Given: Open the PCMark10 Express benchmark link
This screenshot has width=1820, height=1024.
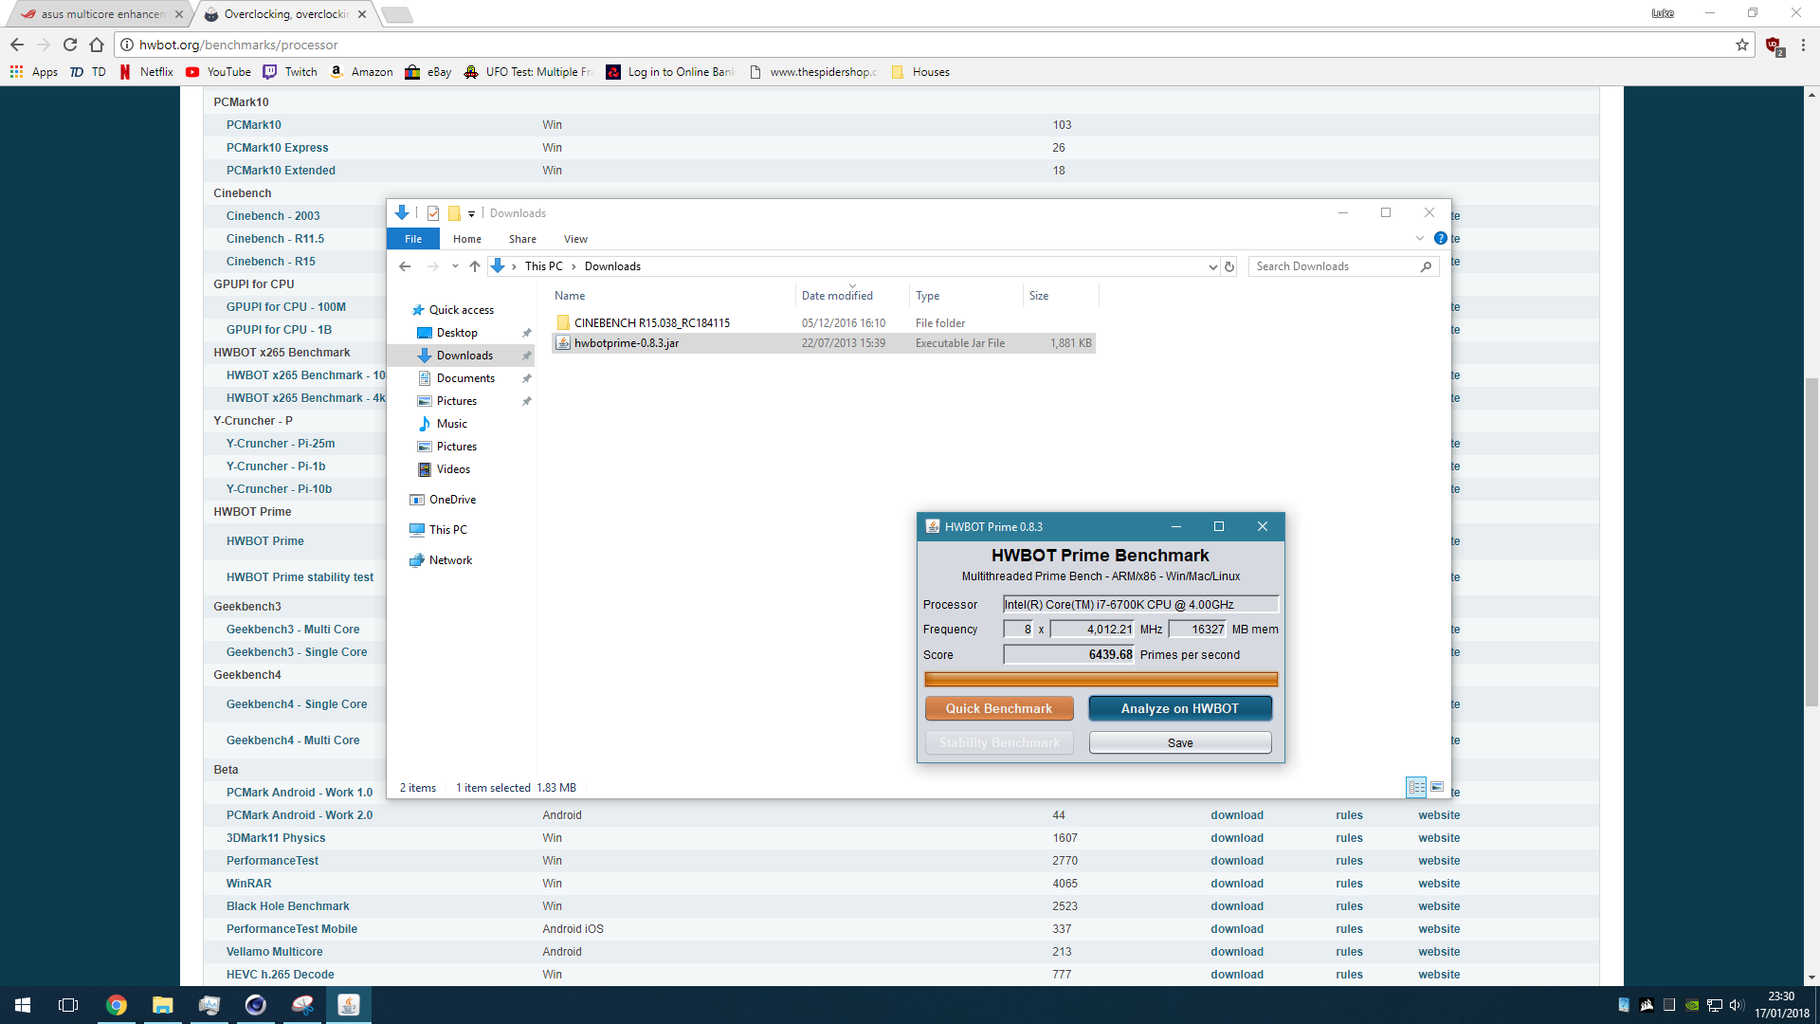Looking at the screenshot, I should [x=277, y=148].
